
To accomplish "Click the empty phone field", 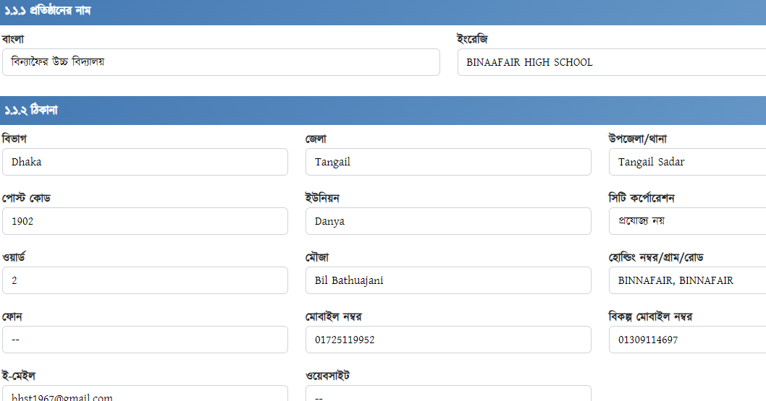I will click(145, 340).
